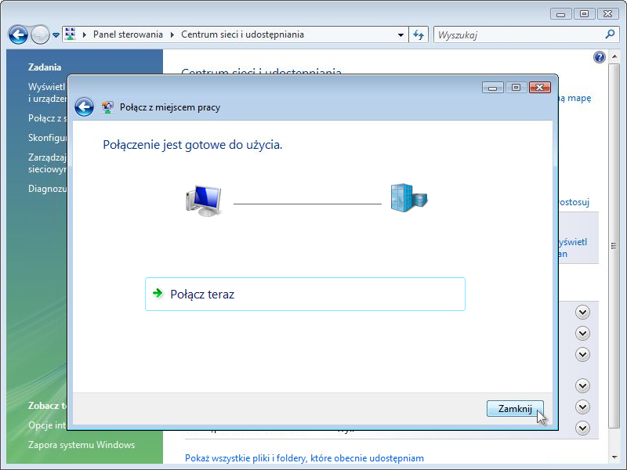Open the recent pages dropdown arrow
This screenshot has width=627, height=470.
tap(56, 35)
